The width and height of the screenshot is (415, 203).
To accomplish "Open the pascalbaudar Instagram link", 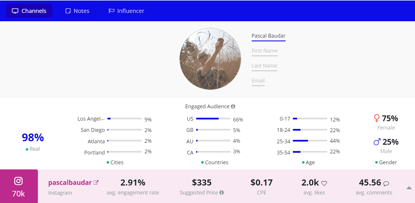I will point(70,183).
